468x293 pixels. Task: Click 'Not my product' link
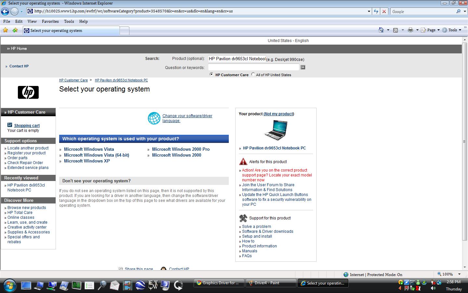[279, 114]
